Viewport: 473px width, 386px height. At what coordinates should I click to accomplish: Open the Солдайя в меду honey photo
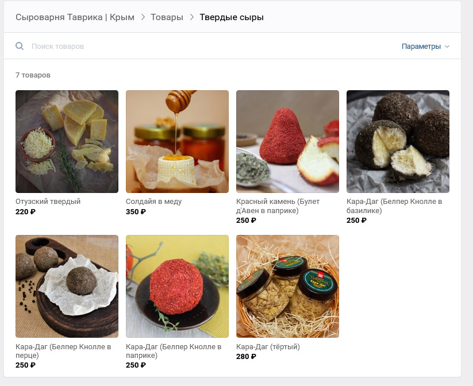click(x=178, y=141)
